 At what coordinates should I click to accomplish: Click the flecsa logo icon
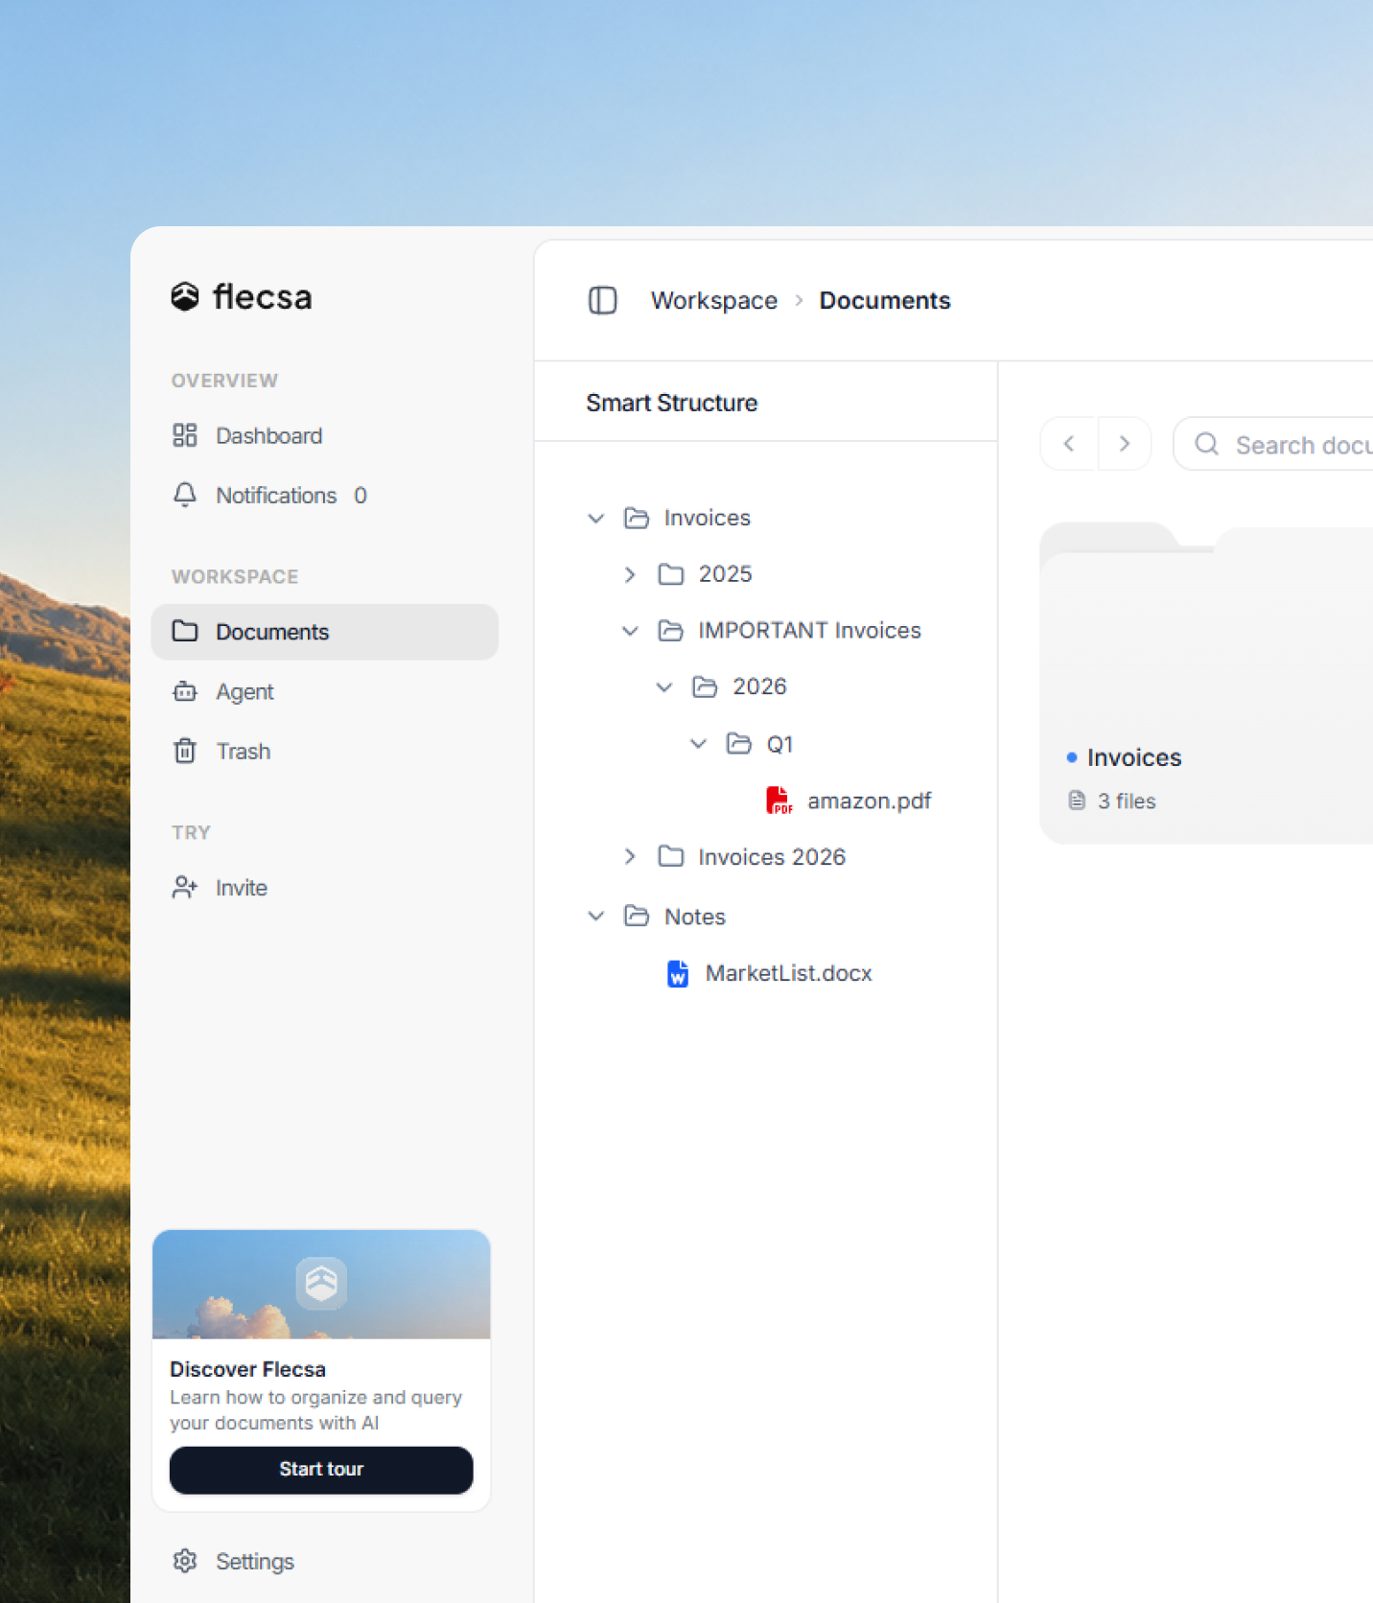coord(185,297)
